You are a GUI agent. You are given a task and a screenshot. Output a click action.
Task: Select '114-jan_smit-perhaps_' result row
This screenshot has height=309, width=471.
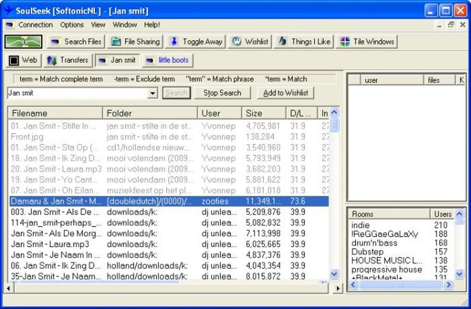[169, 223]
